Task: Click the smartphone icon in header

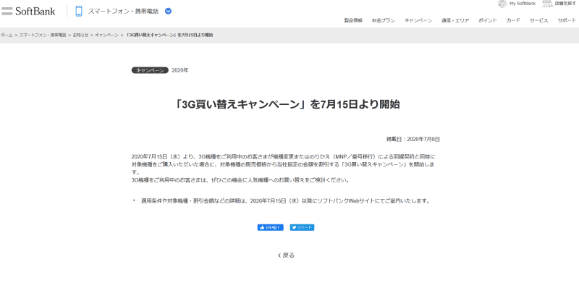Action: pyautogui.click(x=79, y=11)
